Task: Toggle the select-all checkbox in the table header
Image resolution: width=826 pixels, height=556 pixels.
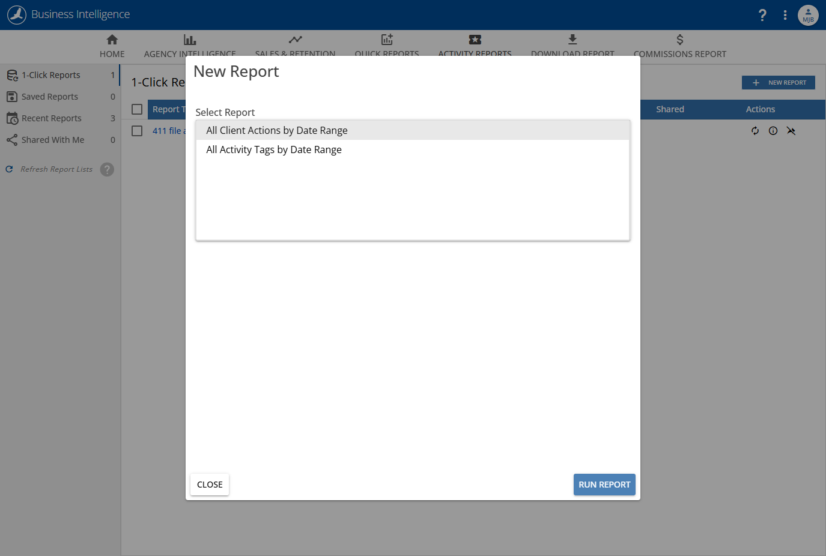Action: click(x=137, y=109)
